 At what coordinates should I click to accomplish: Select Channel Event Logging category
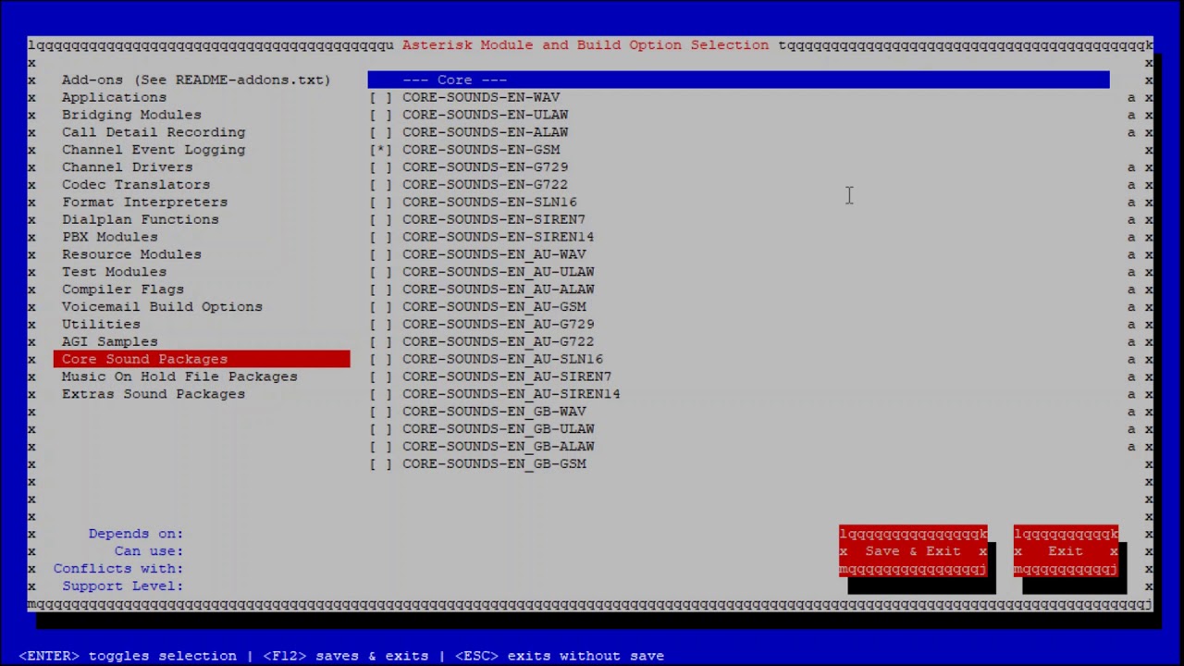pyautogui.click(x=154, y=150)
